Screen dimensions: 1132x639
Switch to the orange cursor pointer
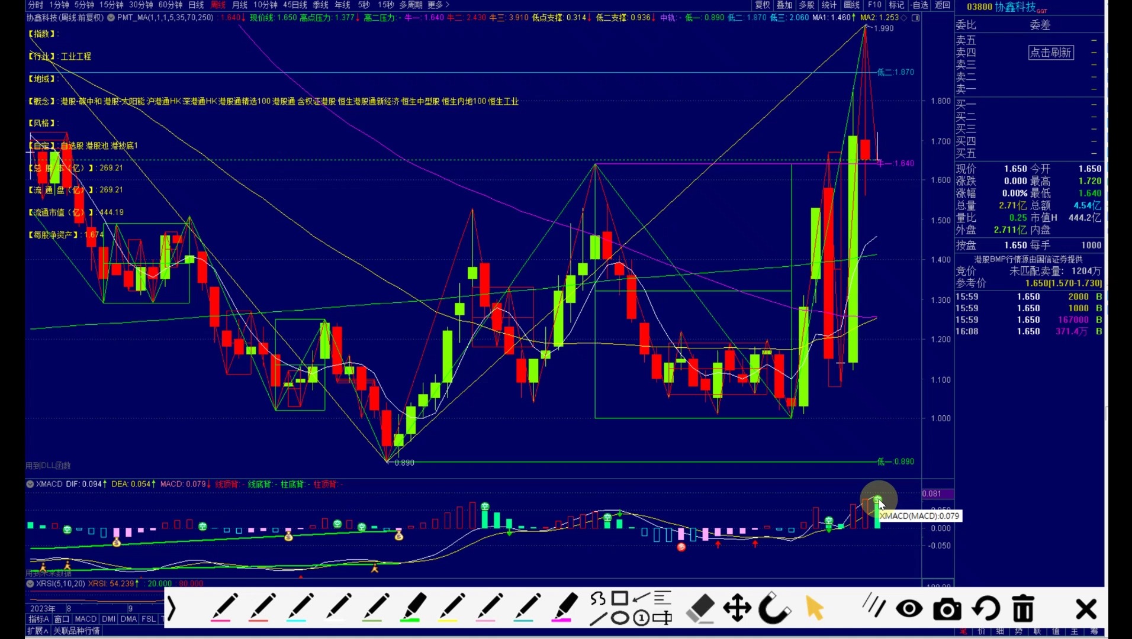[815, 609]
